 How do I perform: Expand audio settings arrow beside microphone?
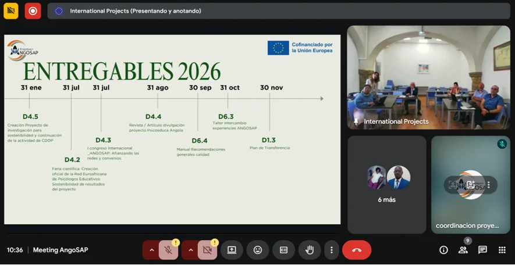pyautogui.click(x=151, y=250)
